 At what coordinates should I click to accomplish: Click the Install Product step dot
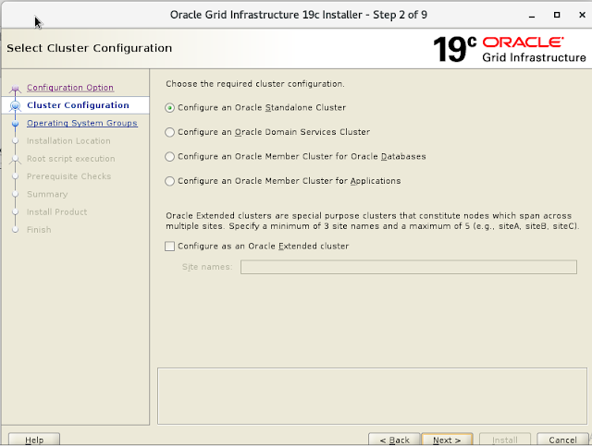click(x=15, y=211)
